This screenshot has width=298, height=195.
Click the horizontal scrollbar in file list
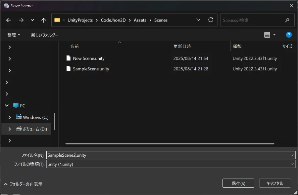170,144
